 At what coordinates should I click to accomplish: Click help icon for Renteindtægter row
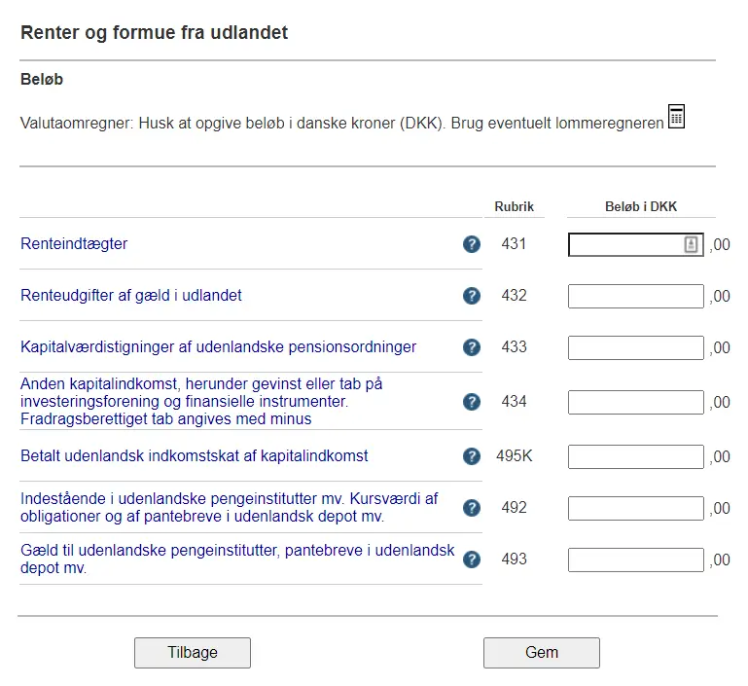pyautogui.click(x=472, y=244)
